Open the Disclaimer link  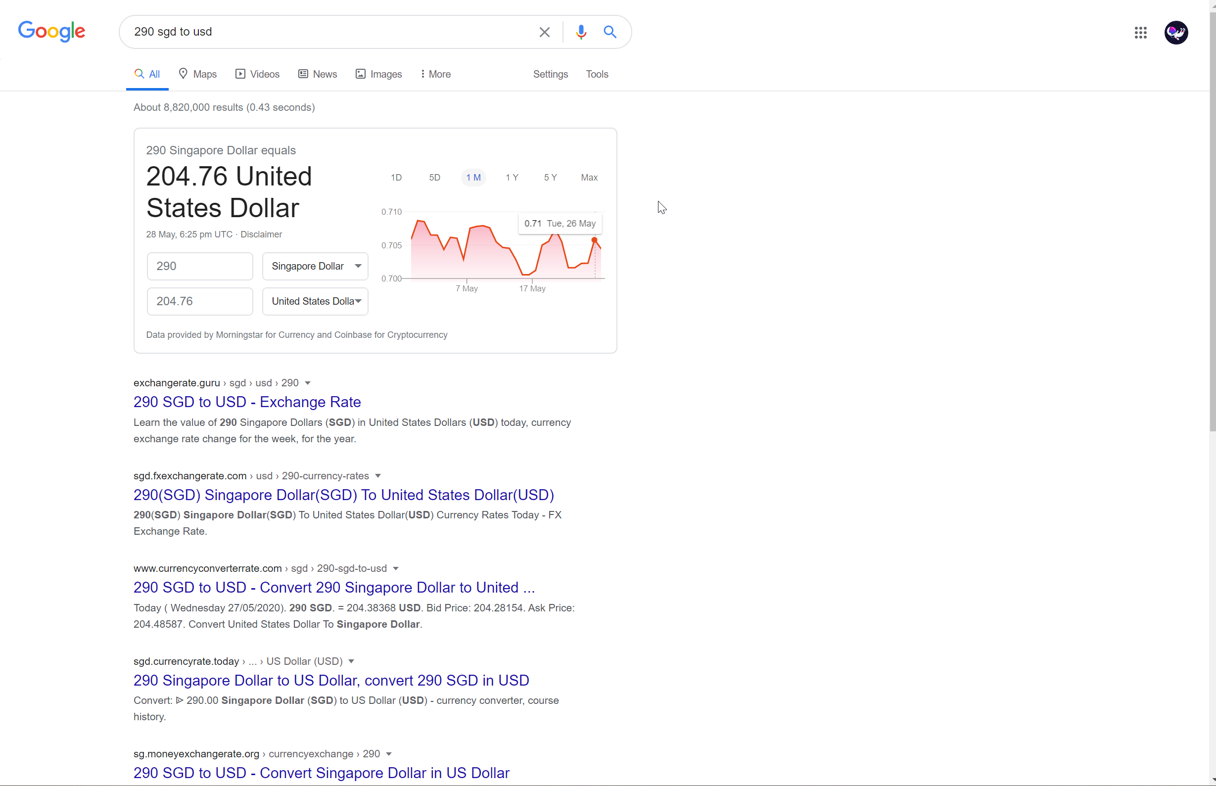point(261,234)
